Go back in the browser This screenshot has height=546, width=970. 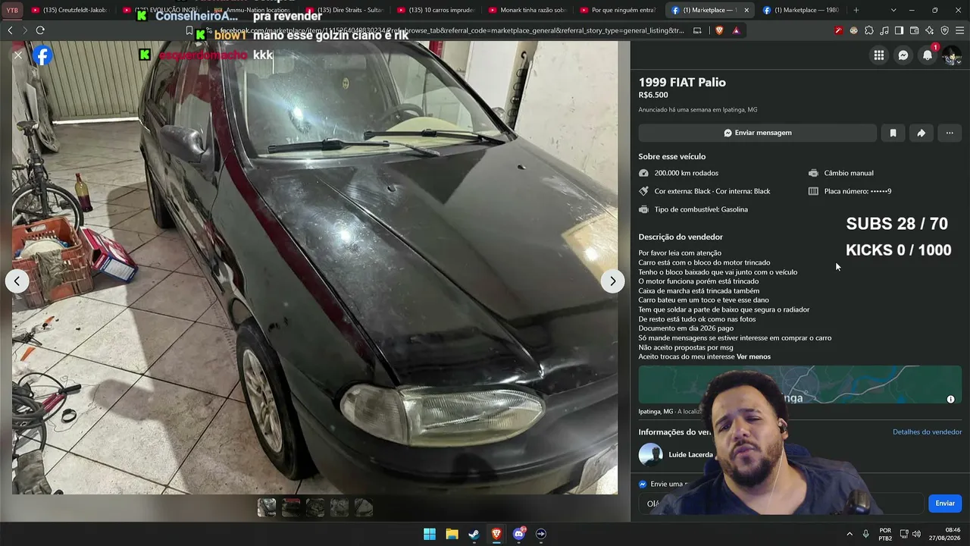tap(10, 30)
